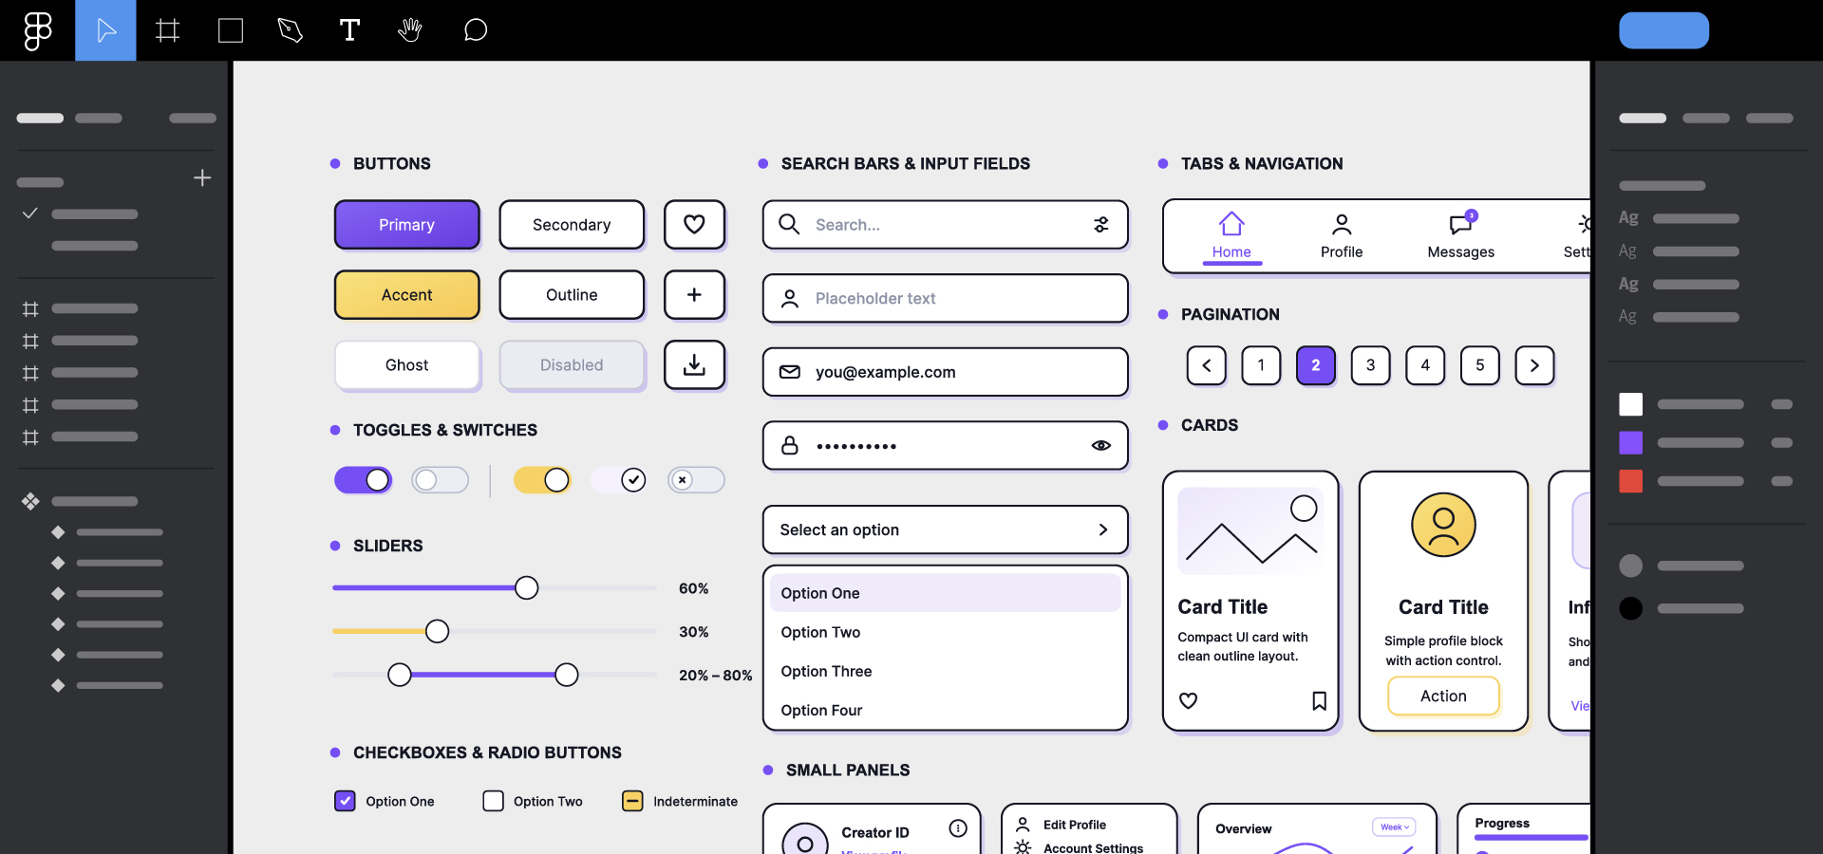Choose Option Four in dropdown list

[945, 710]
